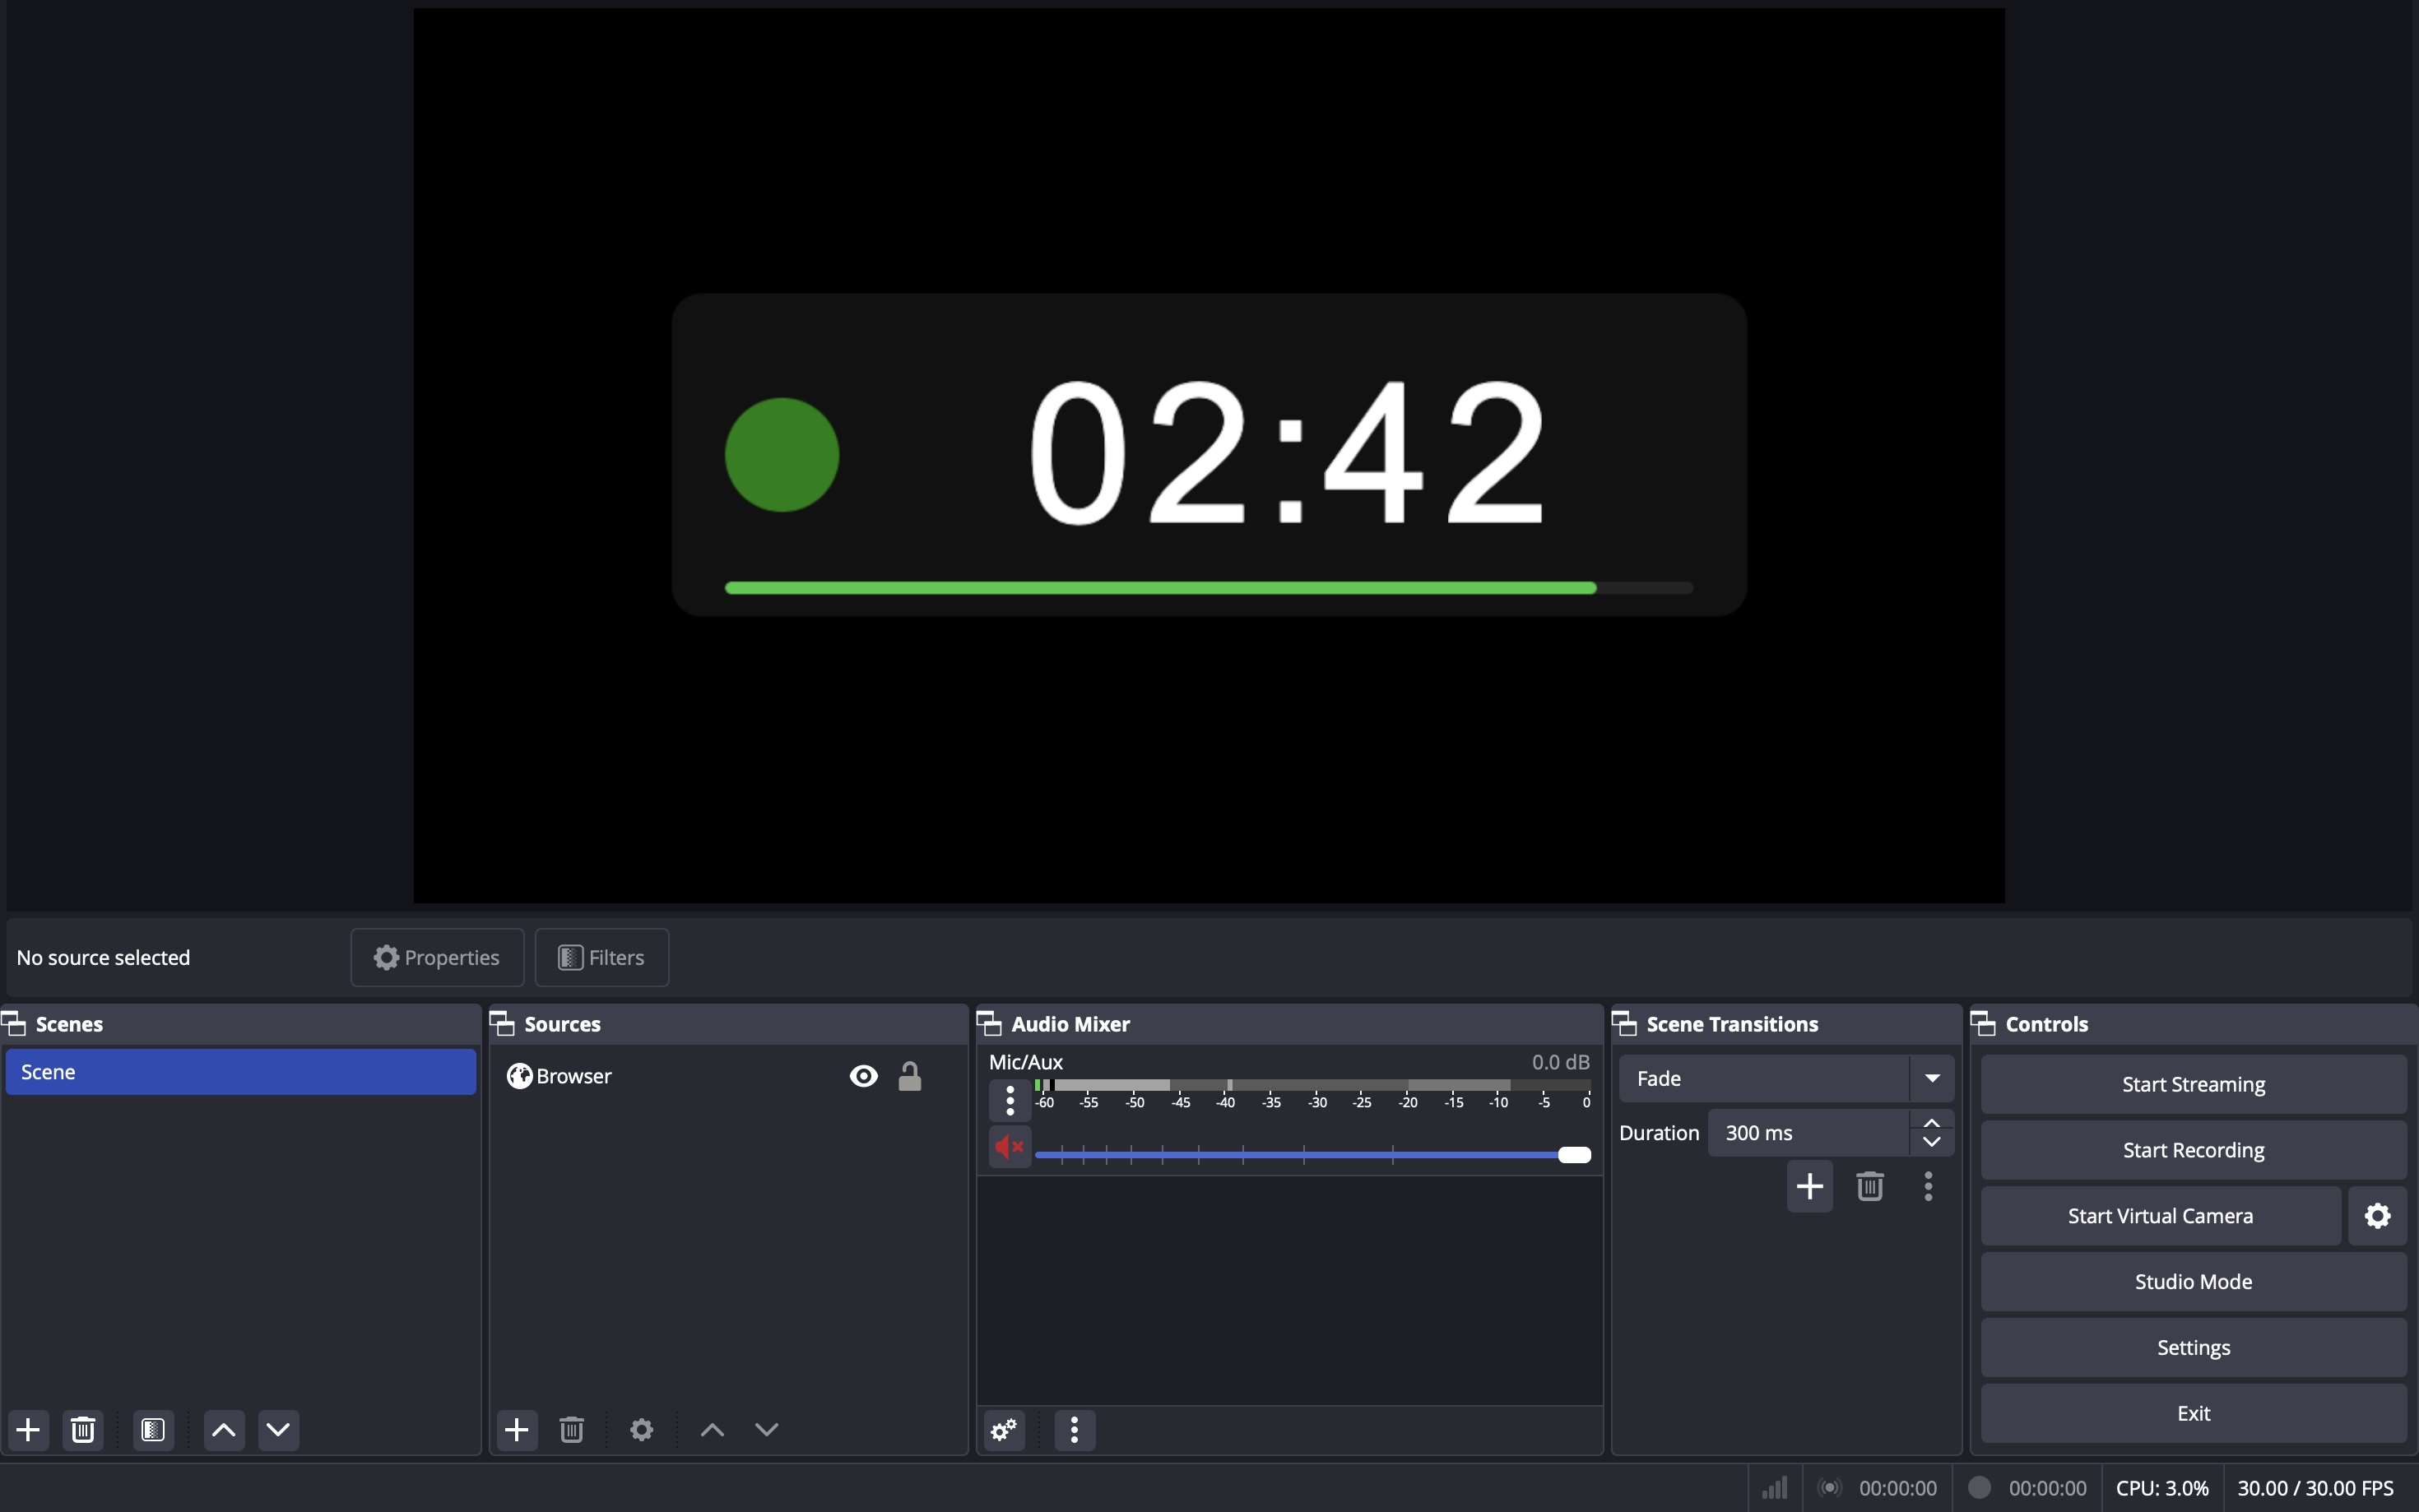Viewport: 2419px width, 1512px height.
Task: Undock the Controls panel icon
Action: click(1982, 1023)
